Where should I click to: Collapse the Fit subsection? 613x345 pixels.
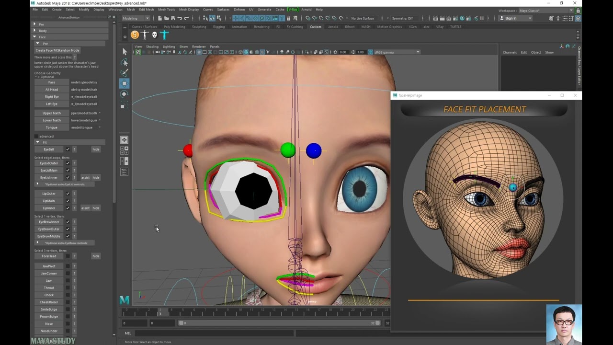coord(37,142)
